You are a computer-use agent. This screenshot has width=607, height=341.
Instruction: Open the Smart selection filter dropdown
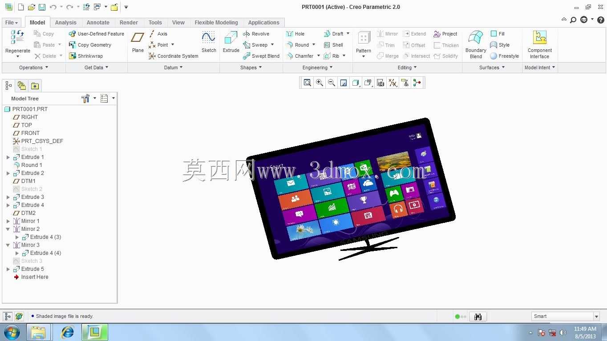[596, 317]
